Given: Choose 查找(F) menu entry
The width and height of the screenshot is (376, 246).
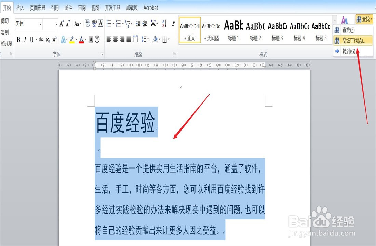Looking at the screenshot, I should coord(353,30).
